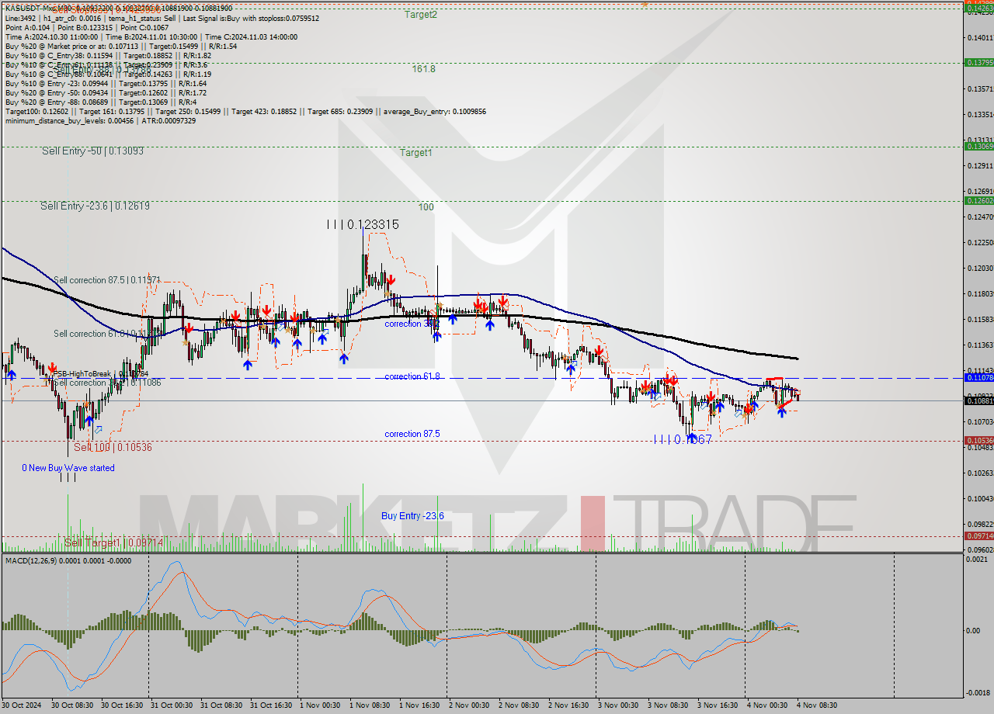This screenshot has width=994, height=714.
Task: Click the green 0.13795 price axis tag
Action: pyautogui.click(x=978, y=62)
